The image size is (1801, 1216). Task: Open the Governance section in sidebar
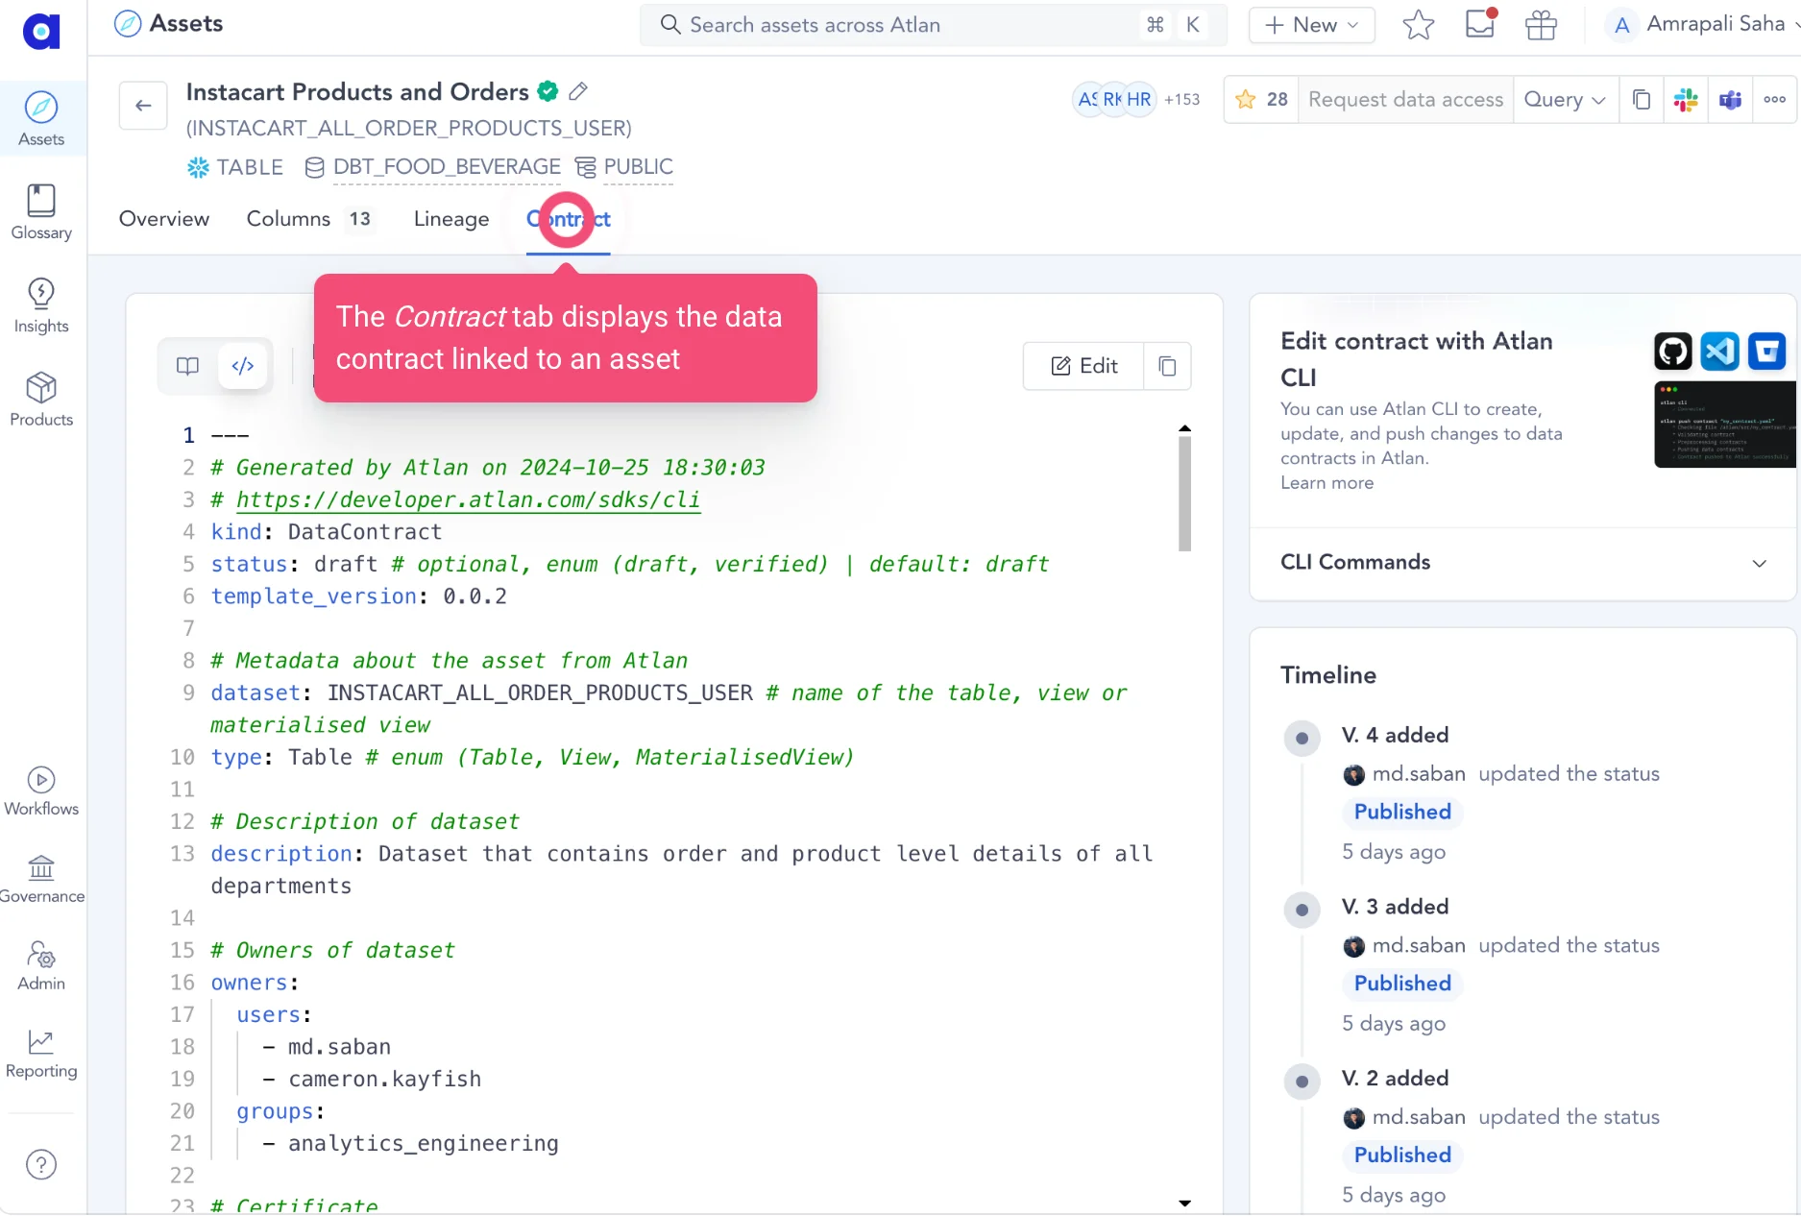(x=40, y=877)
